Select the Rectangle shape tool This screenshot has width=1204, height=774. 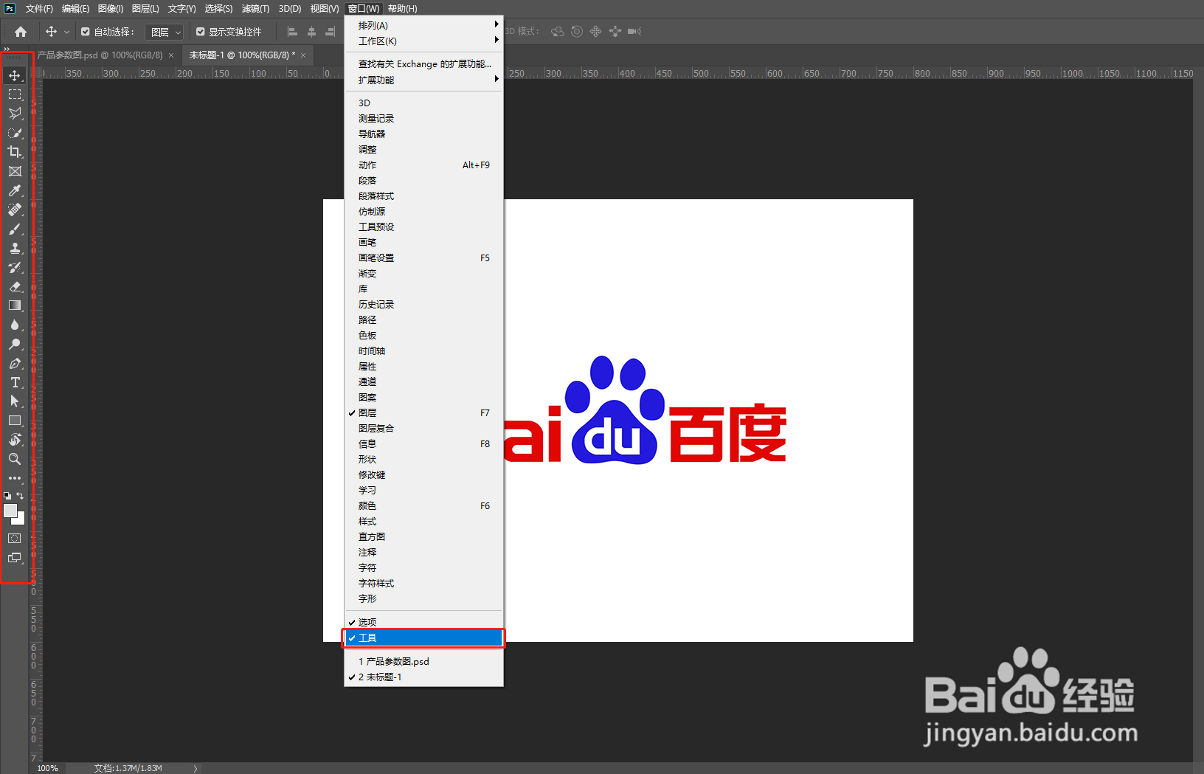click(x=15, y=421)
